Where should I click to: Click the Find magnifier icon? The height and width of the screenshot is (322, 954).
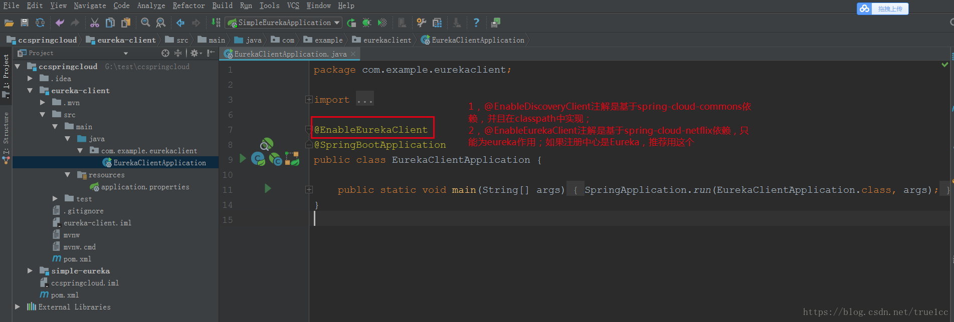145,23
